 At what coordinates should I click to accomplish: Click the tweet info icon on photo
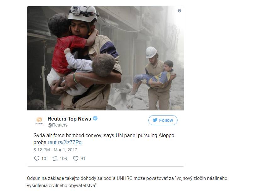click(179, 11)
